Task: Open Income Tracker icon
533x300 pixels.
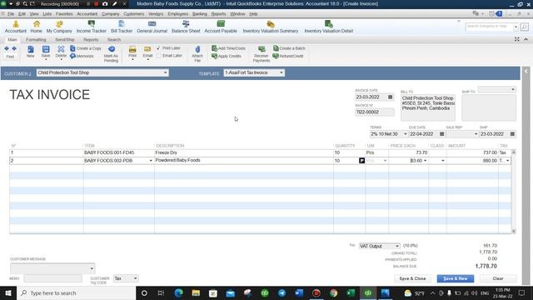Action: click(x=91, y=24)
